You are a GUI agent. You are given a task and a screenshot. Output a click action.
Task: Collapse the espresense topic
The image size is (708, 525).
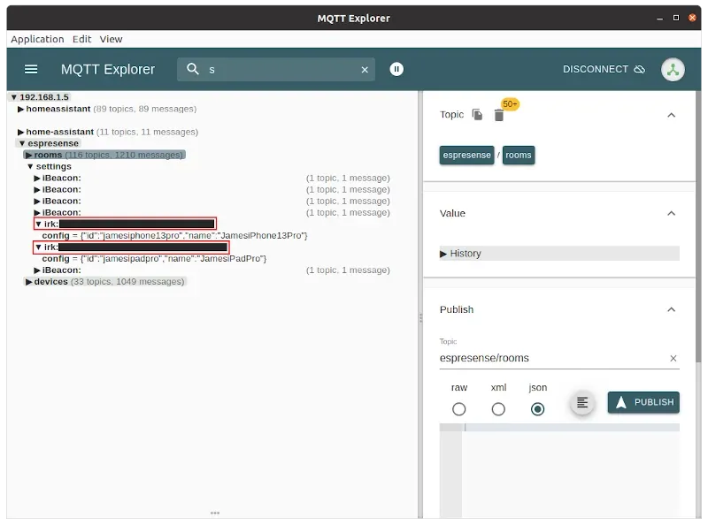tap(21, 143)
